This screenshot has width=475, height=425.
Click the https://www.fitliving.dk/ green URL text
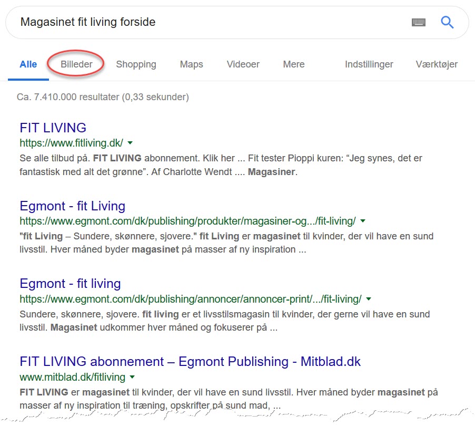coord(71,143)
